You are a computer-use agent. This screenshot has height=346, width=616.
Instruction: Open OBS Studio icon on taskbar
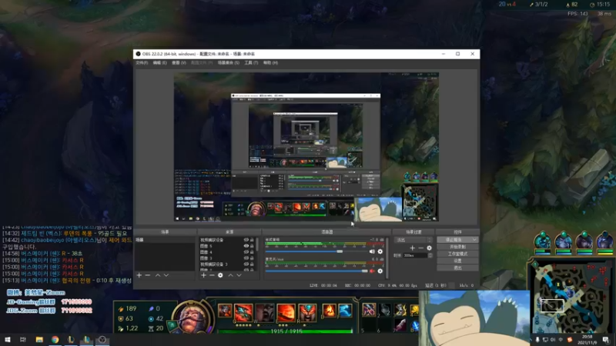[102, 340]
